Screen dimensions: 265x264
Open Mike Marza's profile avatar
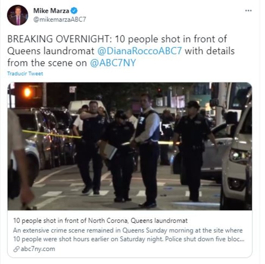pos(17,15)
